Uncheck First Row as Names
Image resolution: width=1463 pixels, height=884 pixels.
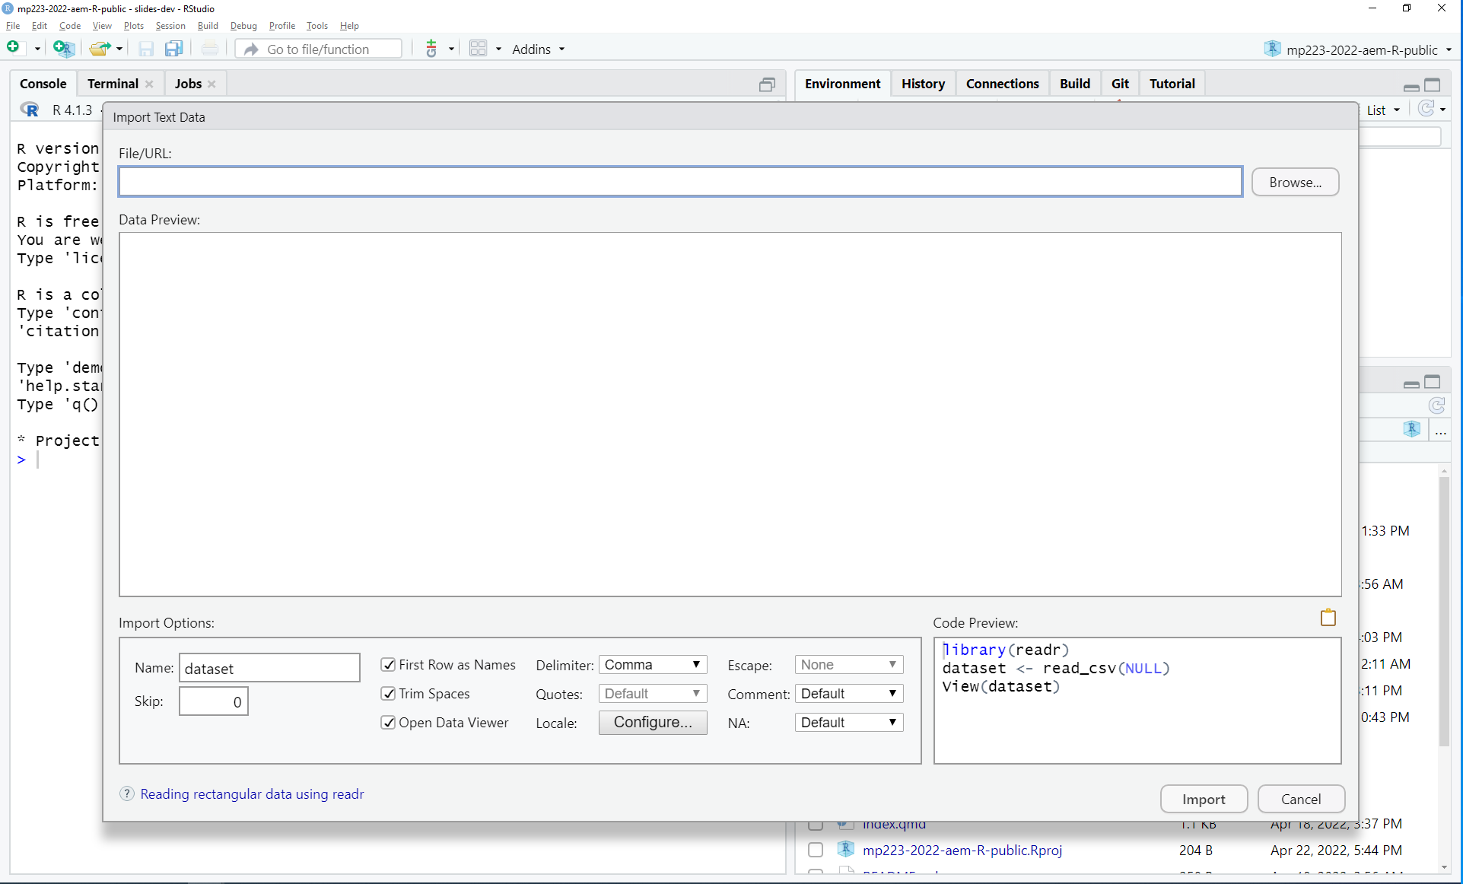(x=388, y=665)
